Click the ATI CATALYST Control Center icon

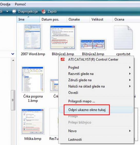point(63,59)
